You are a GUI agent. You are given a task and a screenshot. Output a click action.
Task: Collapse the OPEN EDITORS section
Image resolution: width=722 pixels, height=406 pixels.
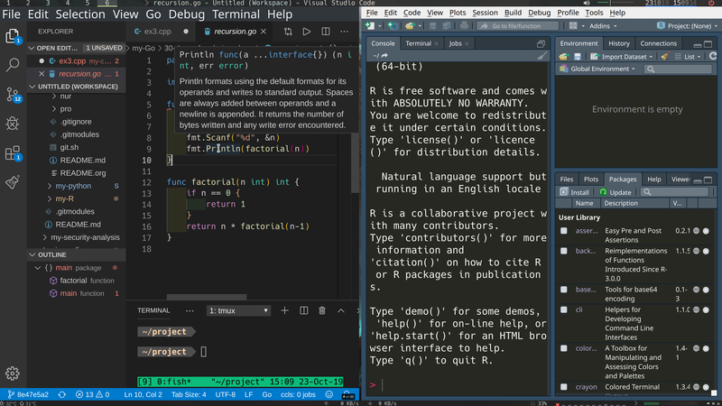coord(32,48)
